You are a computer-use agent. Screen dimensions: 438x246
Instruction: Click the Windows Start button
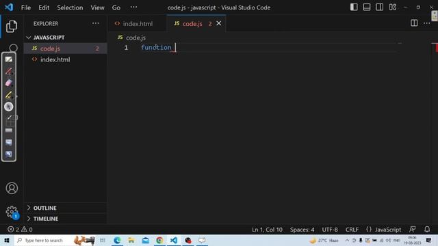(7, 240)
